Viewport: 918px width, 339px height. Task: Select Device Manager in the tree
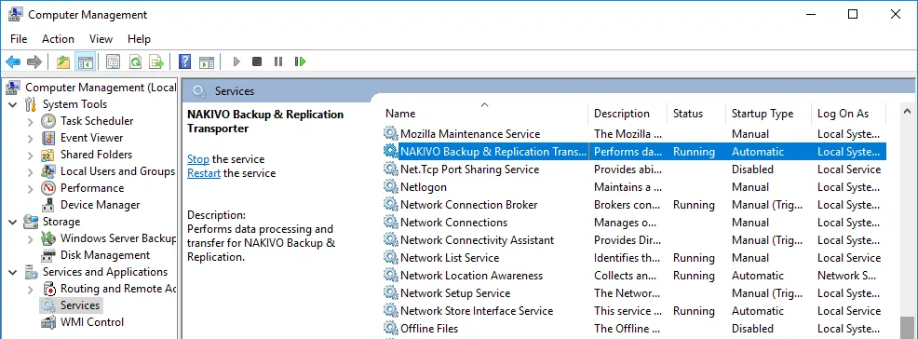pyautogui.click(x=101, y=205)
